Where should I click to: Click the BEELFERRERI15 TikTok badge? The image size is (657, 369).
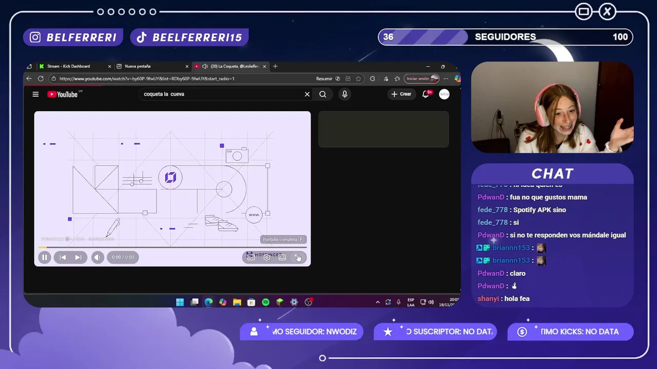189,37
